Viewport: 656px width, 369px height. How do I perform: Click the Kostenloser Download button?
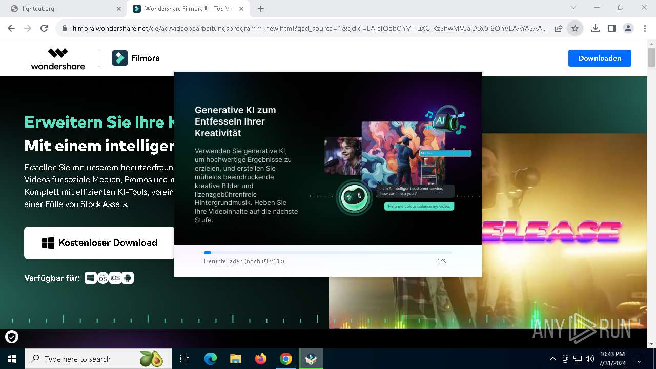pos(99,243)
